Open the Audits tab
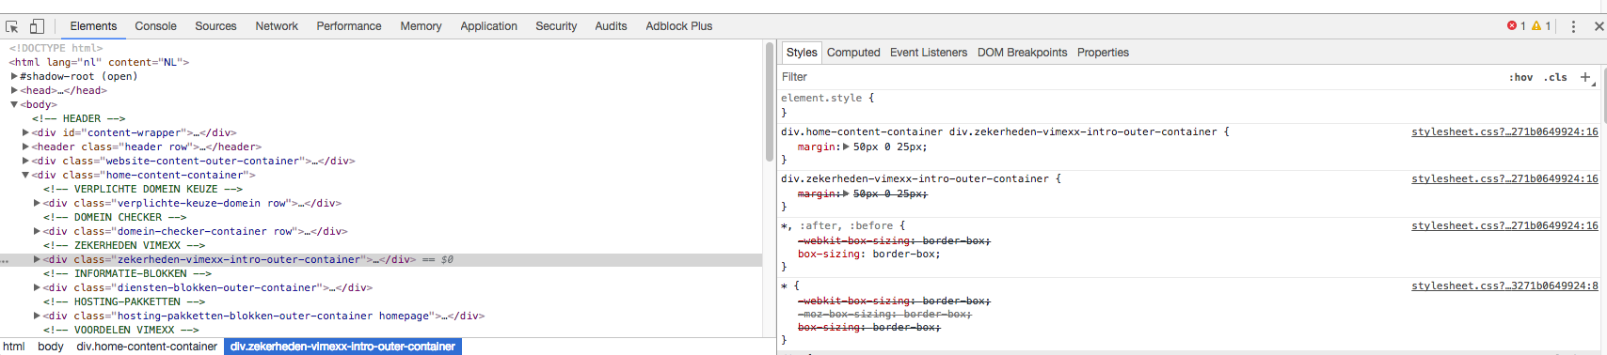 (611, 26)
